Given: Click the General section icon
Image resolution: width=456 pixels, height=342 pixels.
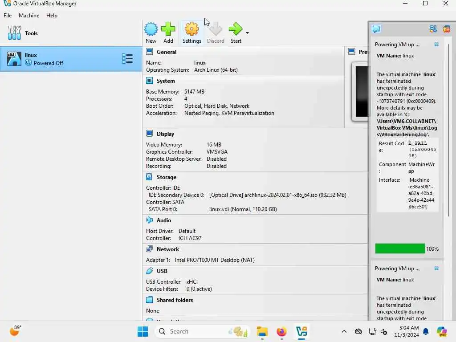Looking at the screenshot, I should 150,52.
